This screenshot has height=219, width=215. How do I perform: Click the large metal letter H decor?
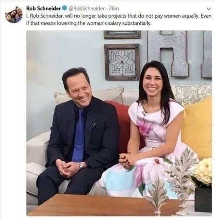168,53
